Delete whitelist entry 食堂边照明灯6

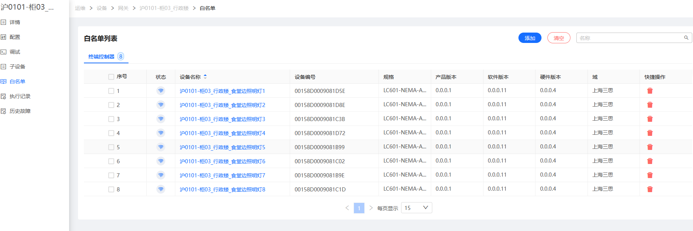(x=650, y=161)
